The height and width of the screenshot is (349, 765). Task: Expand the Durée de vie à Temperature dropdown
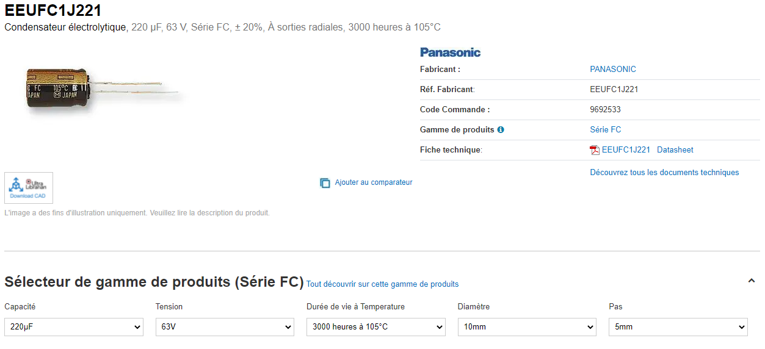(x=375, y=327)
